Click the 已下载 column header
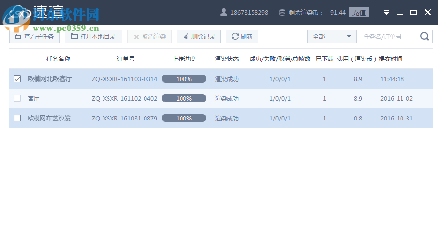This screenshot has height=240, width=438. (x=325, y=59)
